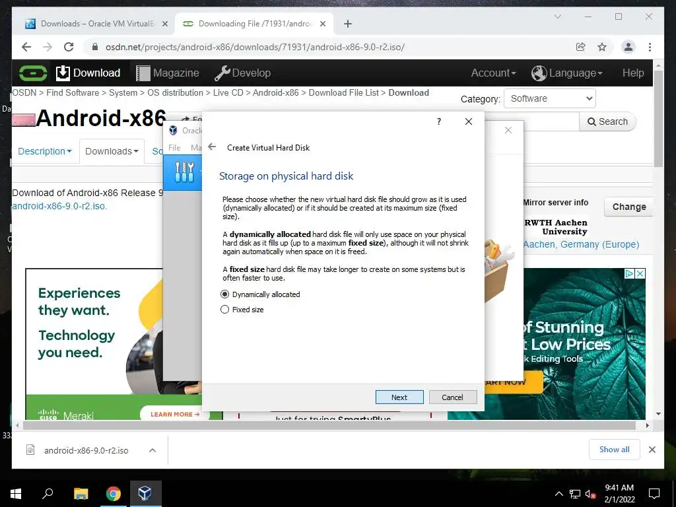The width and height of the screenshot is (676, 507).
Task: Open the Category Software combo box
Action: (550, 98)
